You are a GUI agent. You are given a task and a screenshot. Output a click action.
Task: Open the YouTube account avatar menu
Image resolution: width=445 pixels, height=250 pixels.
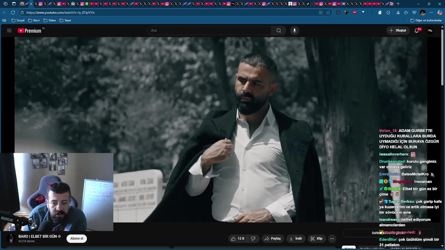(x=430, y=31)
